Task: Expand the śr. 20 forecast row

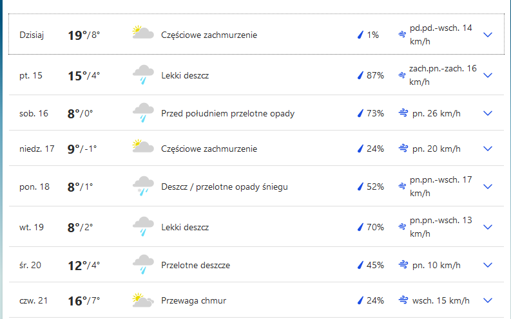Action: [x=488, y=265]
